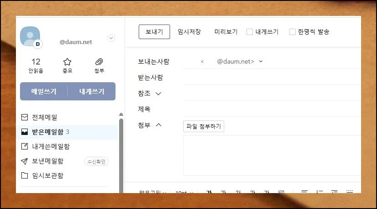This screenshot has width=377, height=209.
Task: Click the profile avatar picture
Action: (30, 36)
